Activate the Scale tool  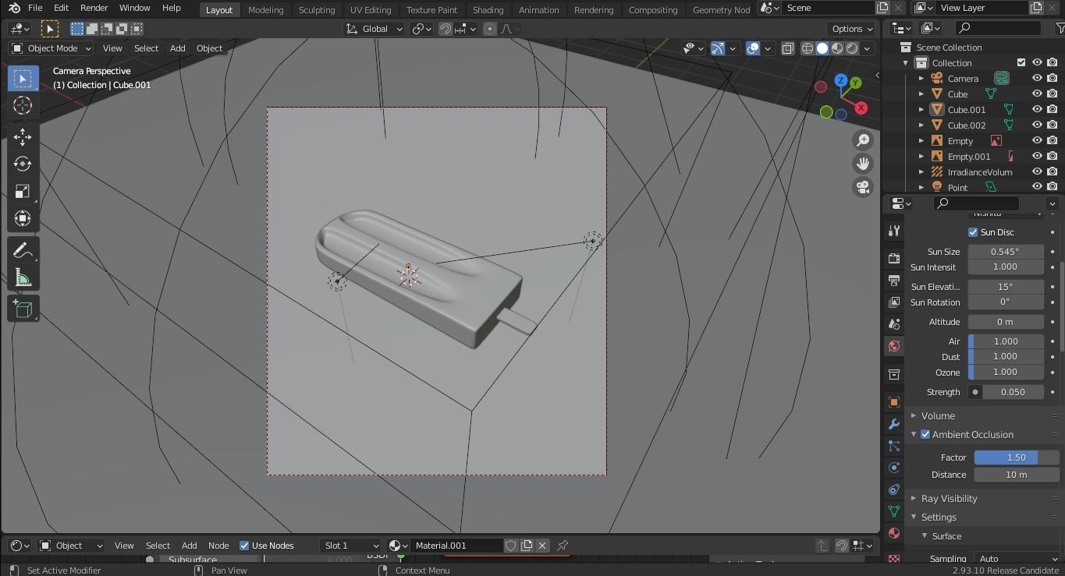point(23,191)
